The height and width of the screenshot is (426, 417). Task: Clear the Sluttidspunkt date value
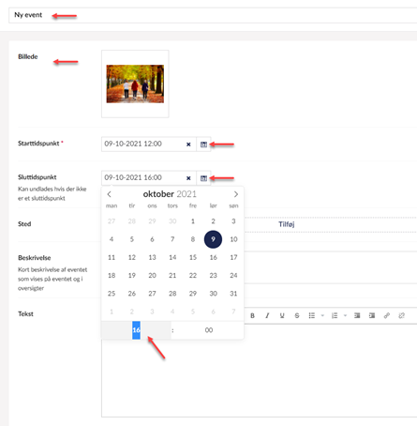(x=188, y=178)
